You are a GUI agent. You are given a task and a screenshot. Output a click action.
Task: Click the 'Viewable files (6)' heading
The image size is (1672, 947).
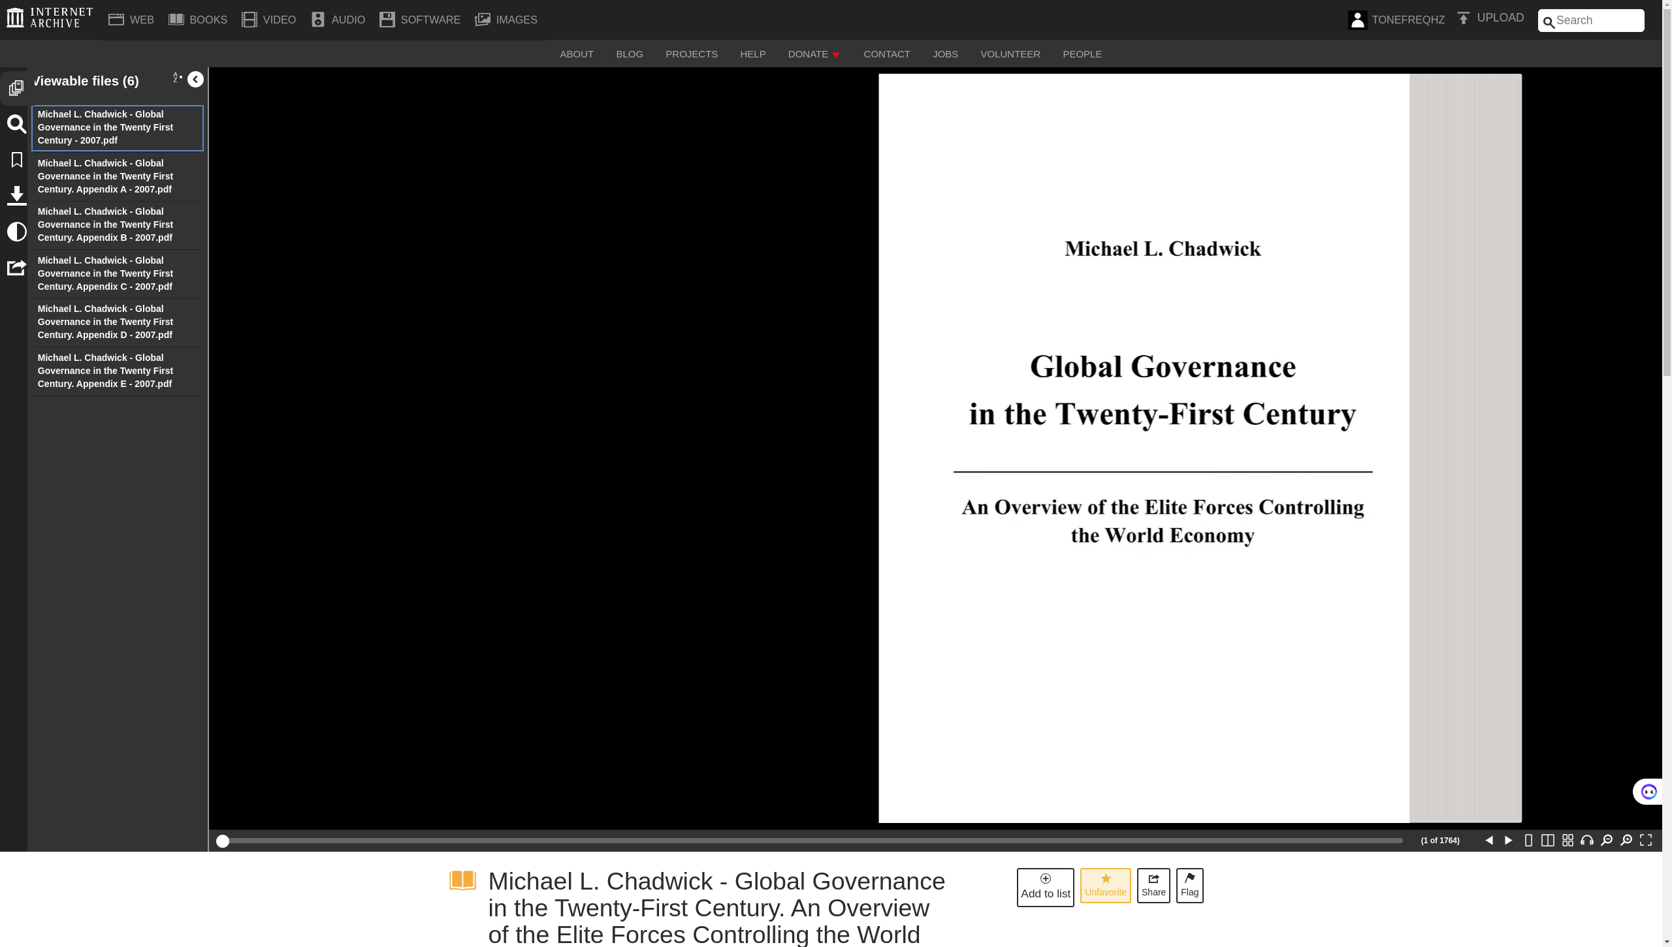[x=86, y=81]
